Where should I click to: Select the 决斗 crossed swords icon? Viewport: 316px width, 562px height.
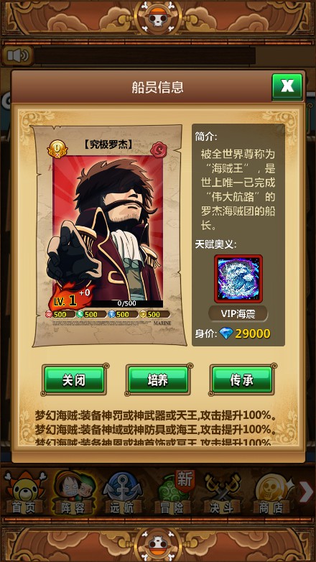tap(222, 493)
